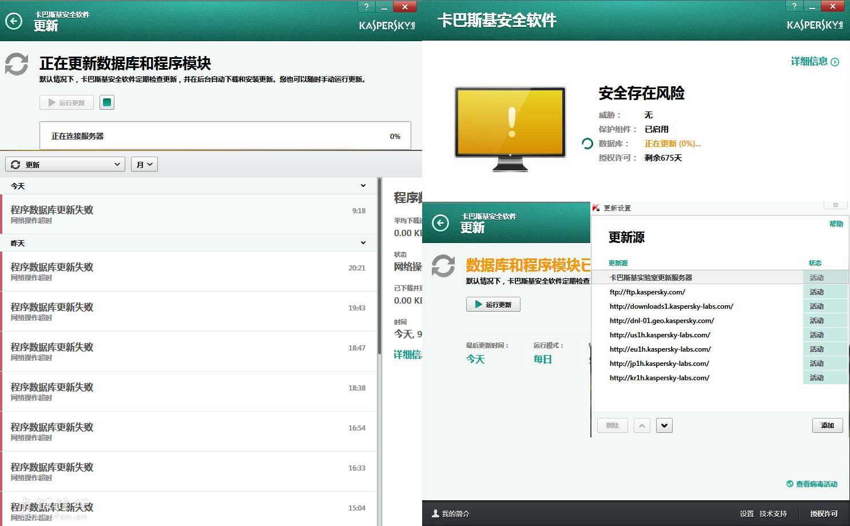
Task: Click 运行更新 button in the small Update window
Action: (x=493, y=304)
